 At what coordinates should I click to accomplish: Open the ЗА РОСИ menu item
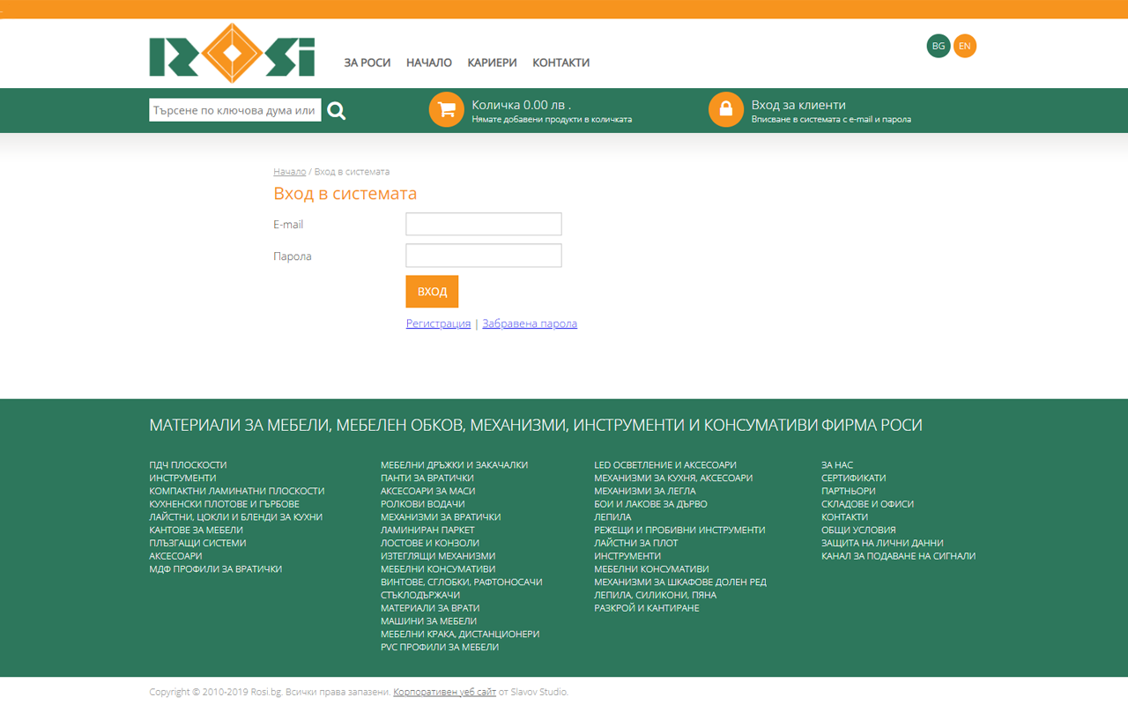(x=367, y=63)
